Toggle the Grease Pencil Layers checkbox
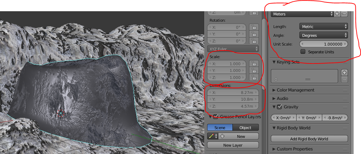The image size is (361, 154). [x=216, y=117]
